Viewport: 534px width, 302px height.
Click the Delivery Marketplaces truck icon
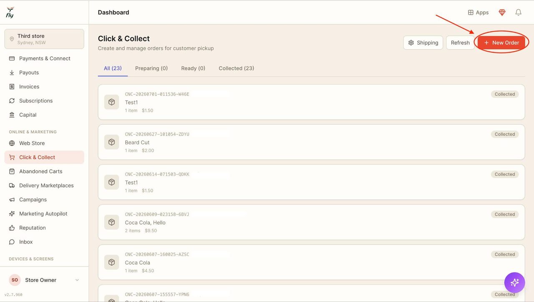coord(12,186)
